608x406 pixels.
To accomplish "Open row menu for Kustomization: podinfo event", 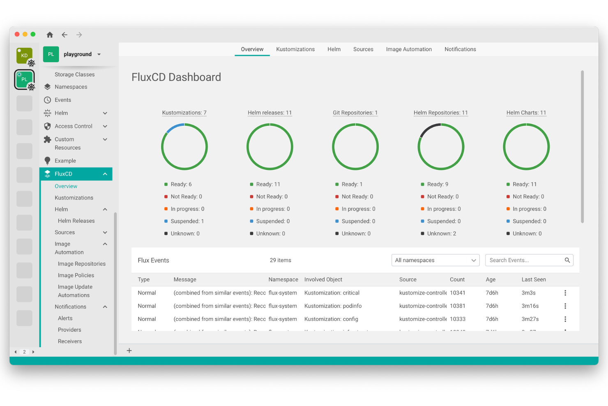I will click(565, 306).
